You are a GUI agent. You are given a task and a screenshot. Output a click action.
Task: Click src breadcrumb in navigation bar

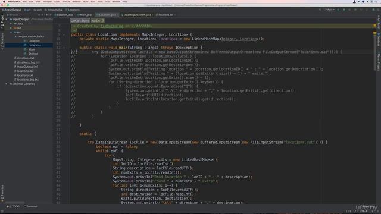coord(27,10)
